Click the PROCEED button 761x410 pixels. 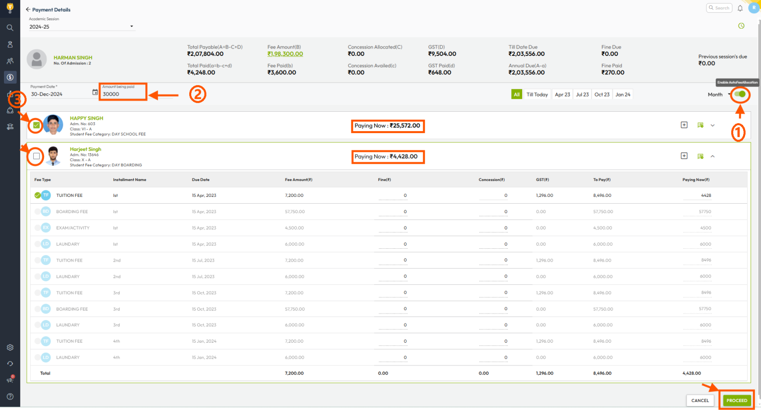[x=737, y=401]
